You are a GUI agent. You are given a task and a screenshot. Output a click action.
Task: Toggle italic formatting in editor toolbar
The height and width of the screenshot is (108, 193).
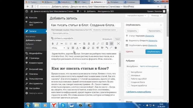pos(57,44)
